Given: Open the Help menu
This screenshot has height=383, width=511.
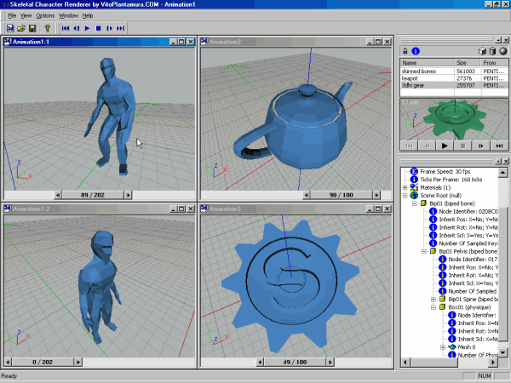Looking at the screenshot, I should 88,15.
